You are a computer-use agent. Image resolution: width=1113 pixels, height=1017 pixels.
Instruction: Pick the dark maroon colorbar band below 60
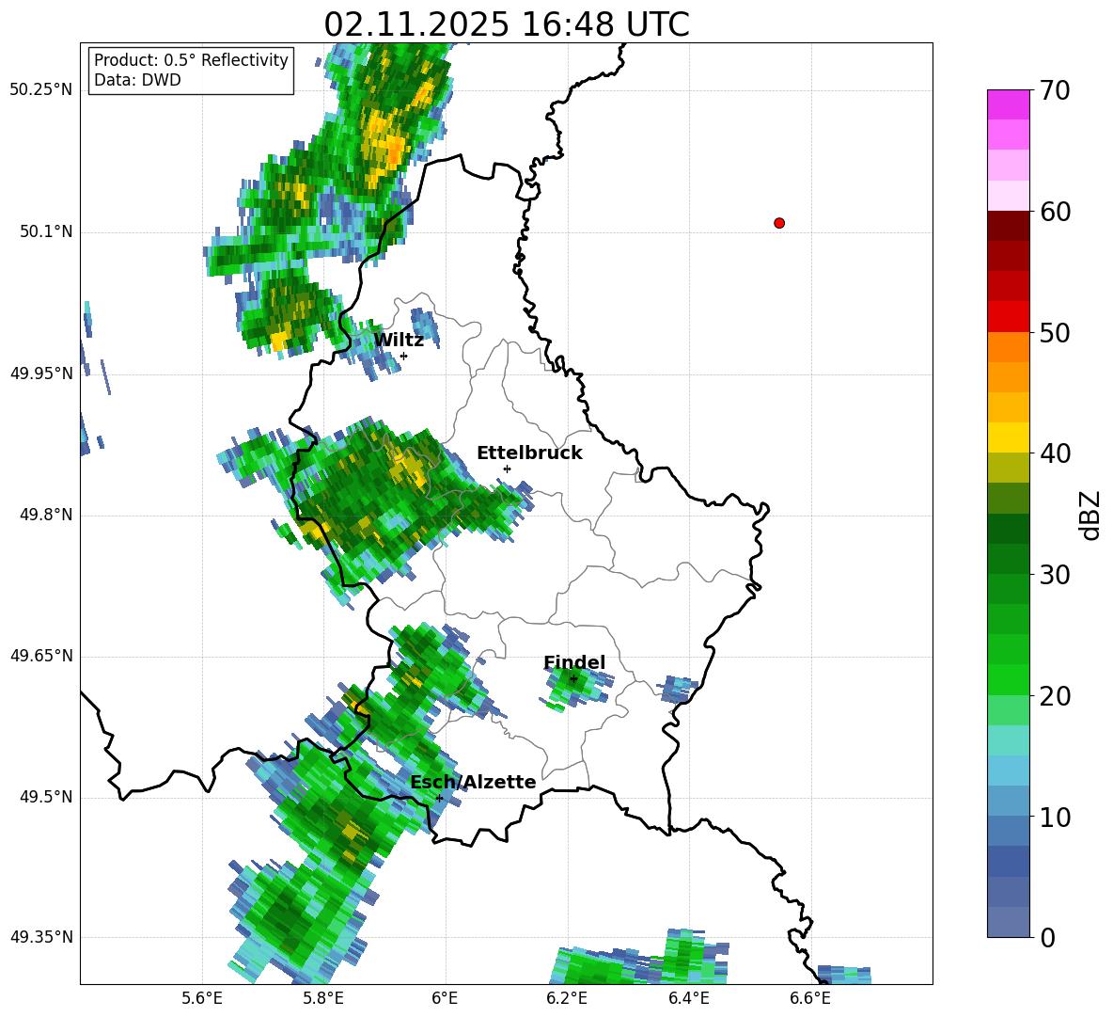point(1009,226)
